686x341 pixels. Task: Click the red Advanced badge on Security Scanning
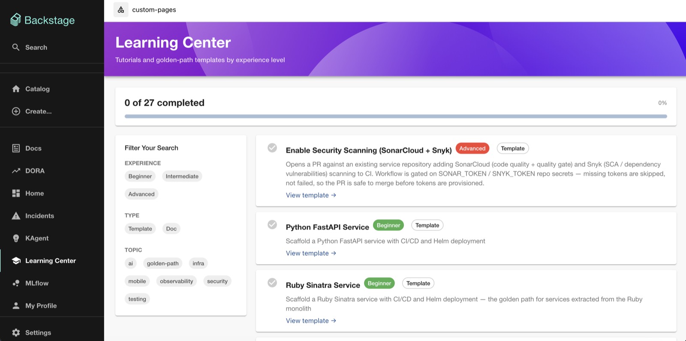click(x=472, y=148)
